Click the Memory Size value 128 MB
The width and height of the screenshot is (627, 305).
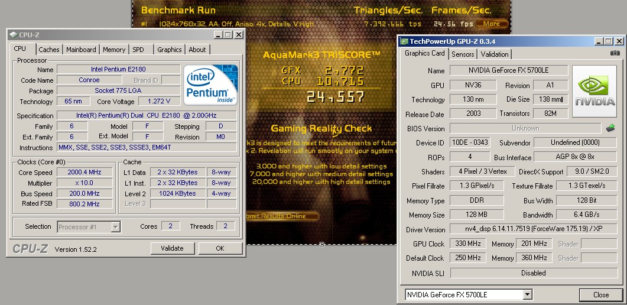point(477,215)
